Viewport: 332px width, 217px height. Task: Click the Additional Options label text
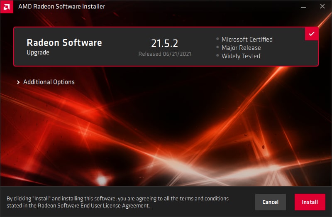click(49, 82)
